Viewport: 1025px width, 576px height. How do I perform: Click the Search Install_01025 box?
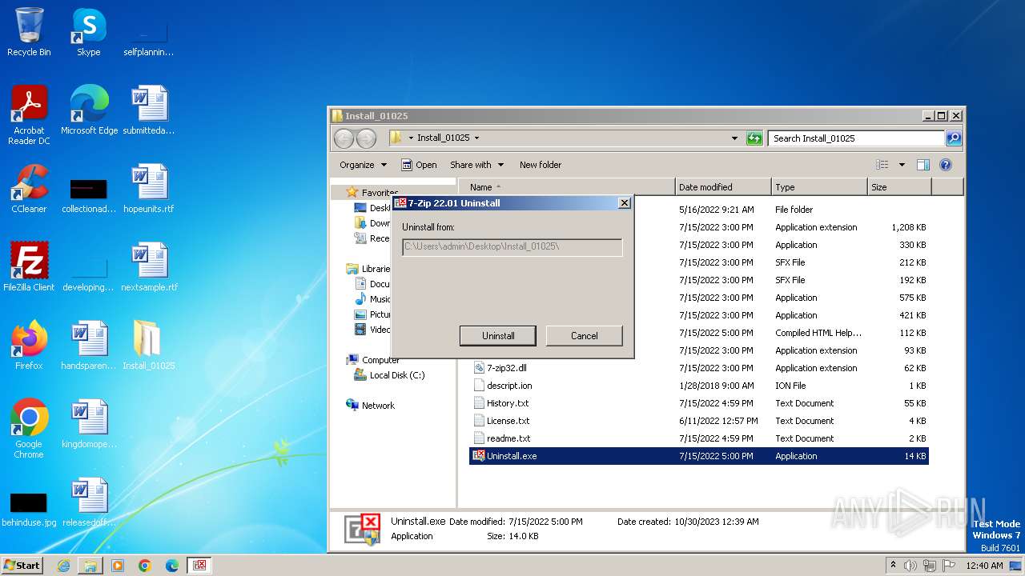(856, 138)
